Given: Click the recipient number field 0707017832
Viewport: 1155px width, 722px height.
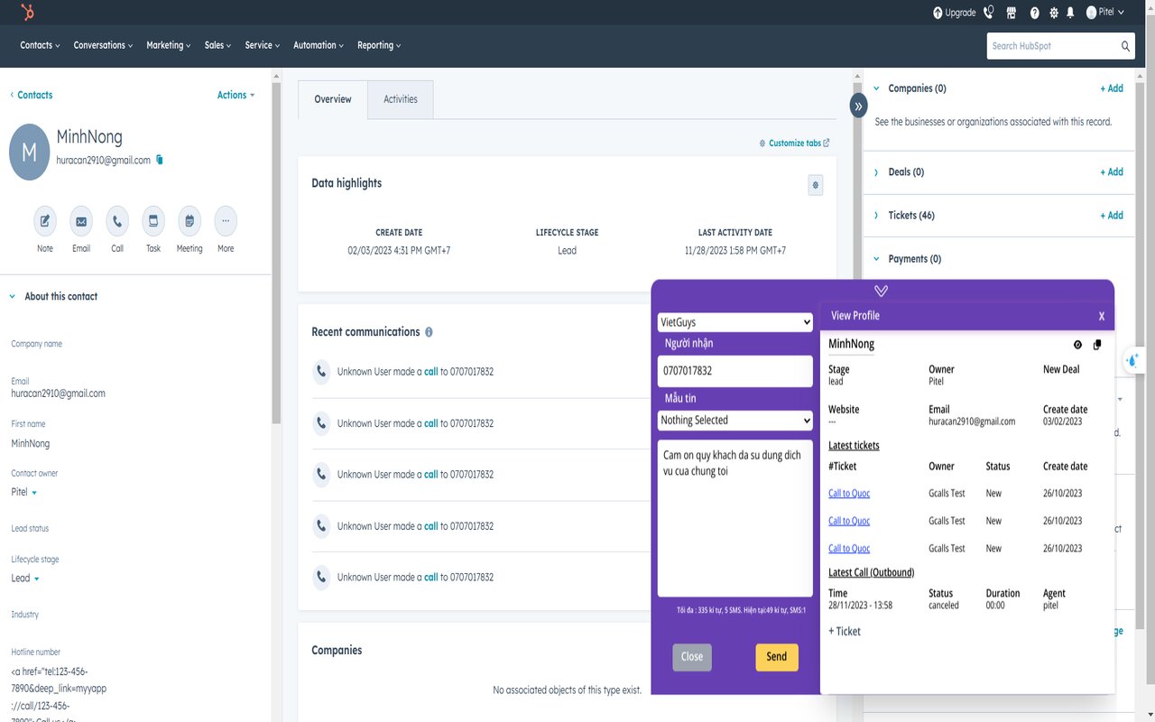Looking at the screenshot, I should (x=735, y=371).
